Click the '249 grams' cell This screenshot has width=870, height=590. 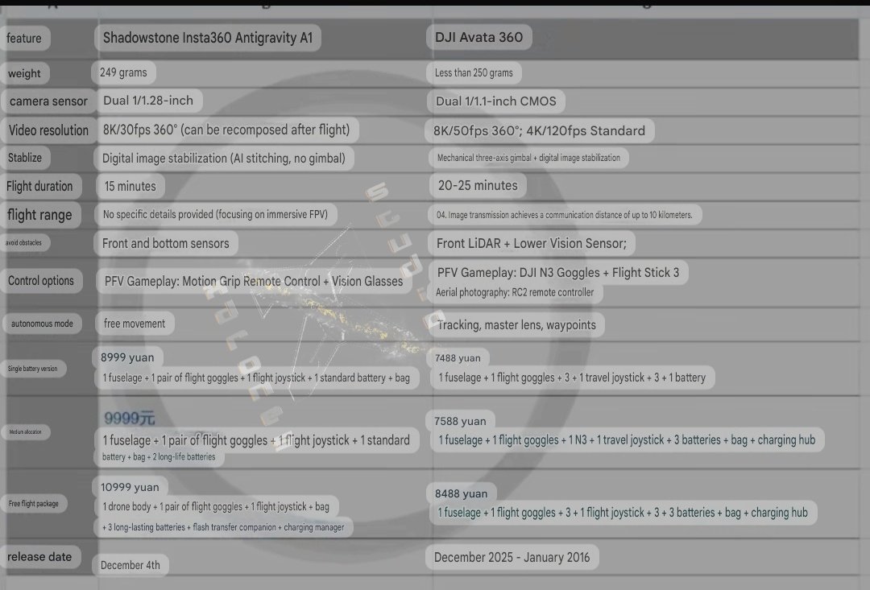tap(123, 72)
